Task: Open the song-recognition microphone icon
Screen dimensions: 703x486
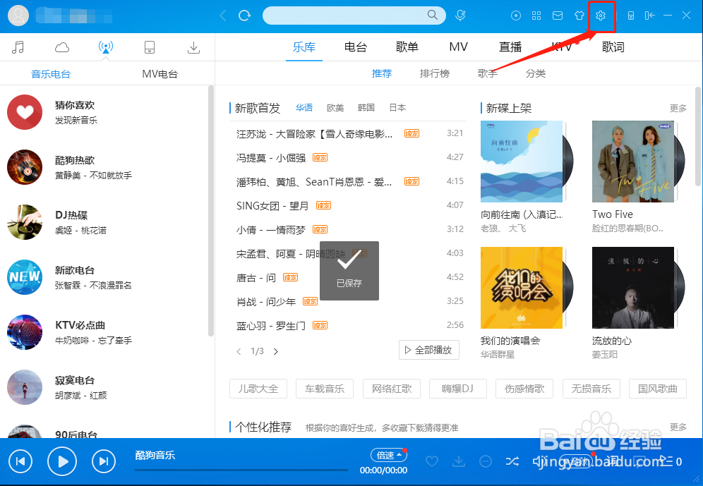Action: click(460, 16)
